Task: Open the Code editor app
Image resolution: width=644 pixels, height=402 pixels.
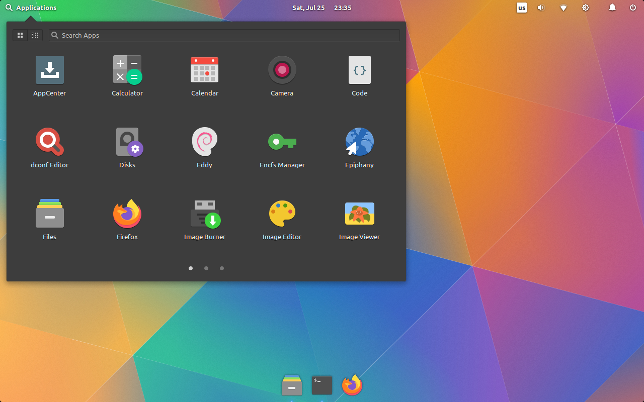Action: (360, 70)
